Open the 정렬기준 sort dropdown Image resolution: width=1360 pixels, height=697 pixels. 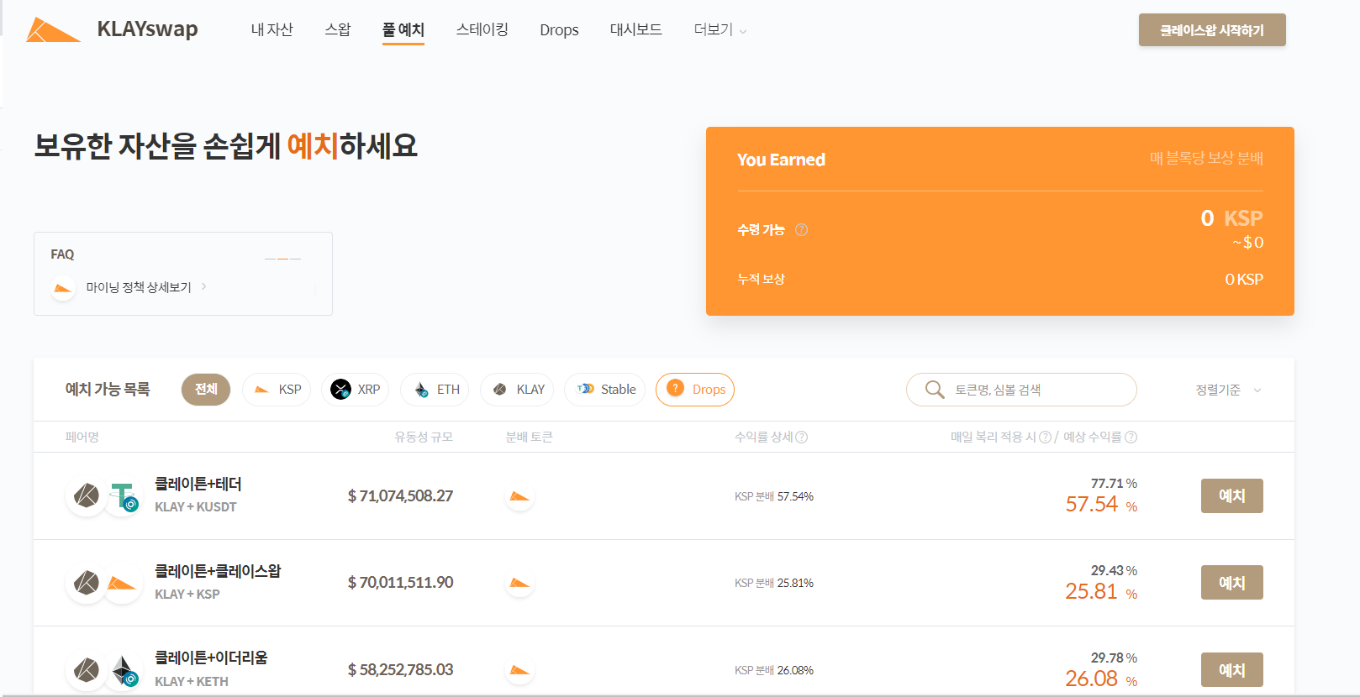click(x=1228, y=390)
